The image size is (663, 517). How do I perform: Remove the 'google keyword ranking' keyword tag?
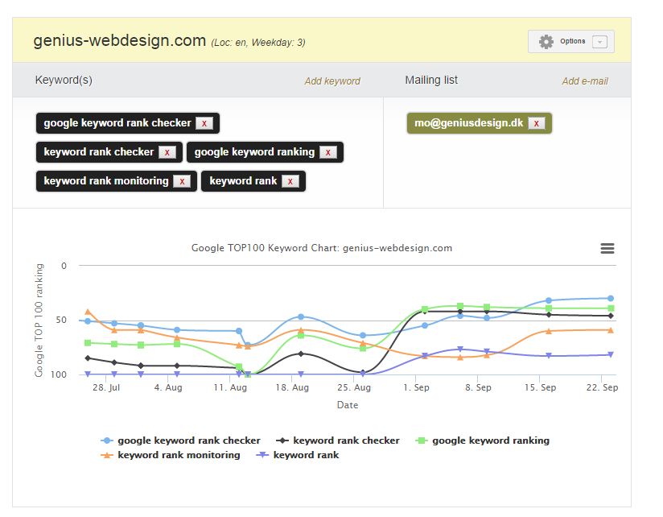point(327,152)
